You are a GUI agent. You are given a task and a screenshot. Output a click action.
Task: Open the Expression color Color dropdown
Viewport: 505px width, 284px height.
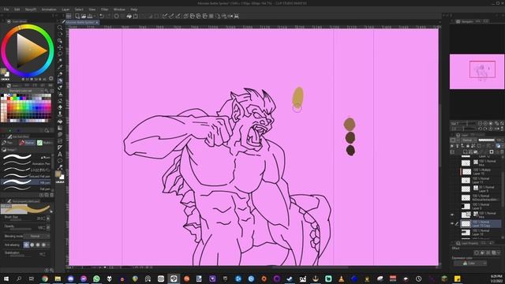(x=470, y=263)
